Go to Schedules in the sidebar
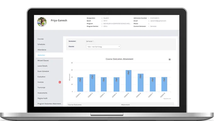The image size is (214, 121). coord(41,44)
